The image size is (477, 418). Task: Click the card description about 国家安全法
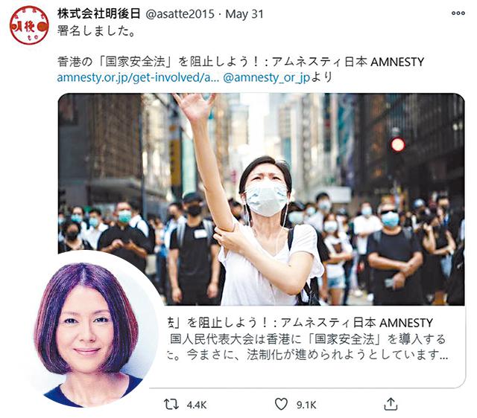(x=307, y=347)
